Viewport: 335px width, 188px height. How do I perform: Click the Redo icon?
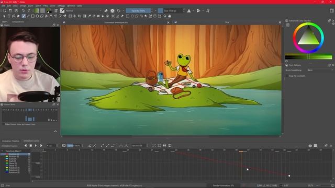pyautogui.click(x=29, y=10)
